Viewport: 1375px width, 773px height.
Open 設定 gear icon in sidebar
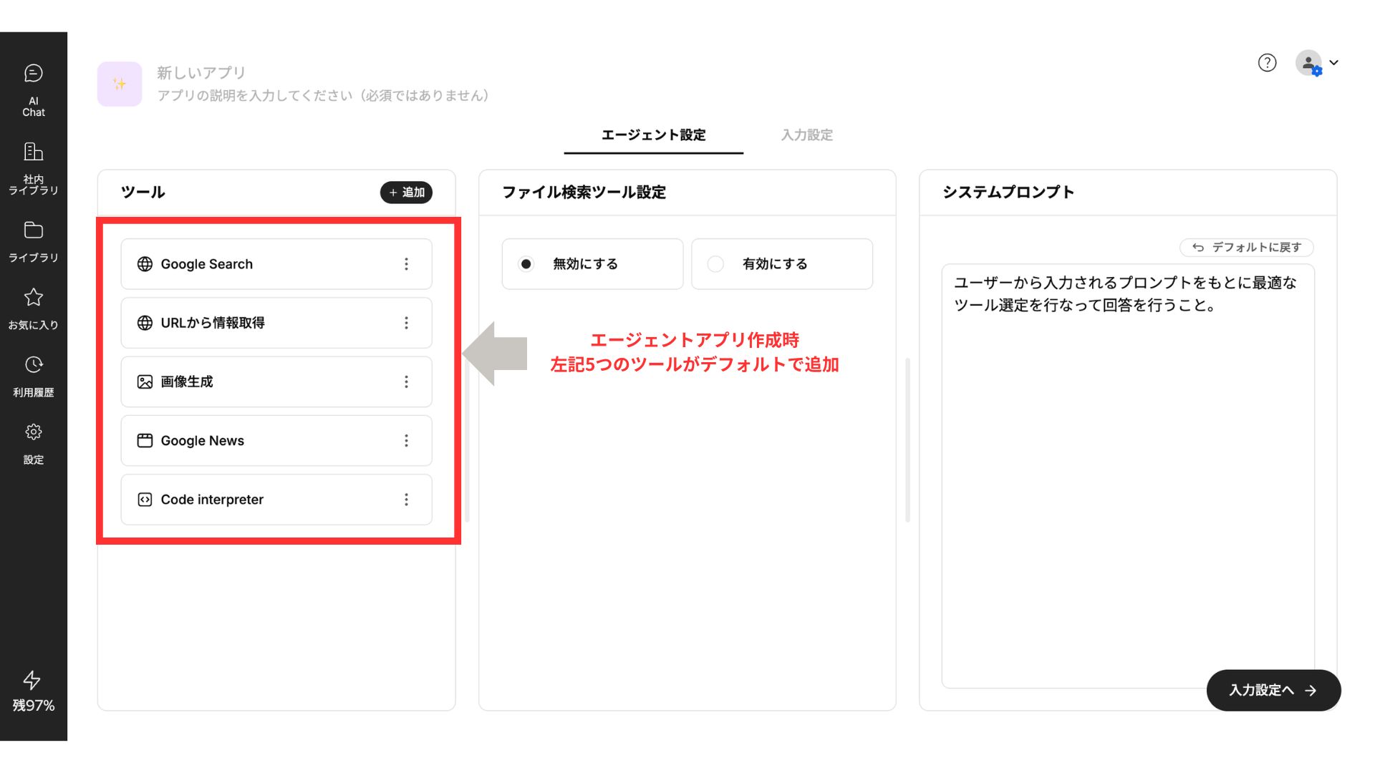click(x=33, y=432)
